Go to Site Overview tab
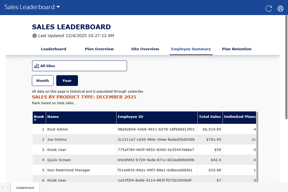The image size is (288, 192). pyautogui.click(x=145, y=49)
